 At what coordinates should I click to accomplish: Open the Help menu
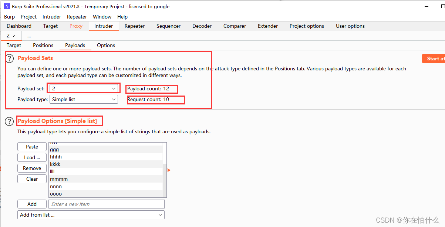(122, 17)
